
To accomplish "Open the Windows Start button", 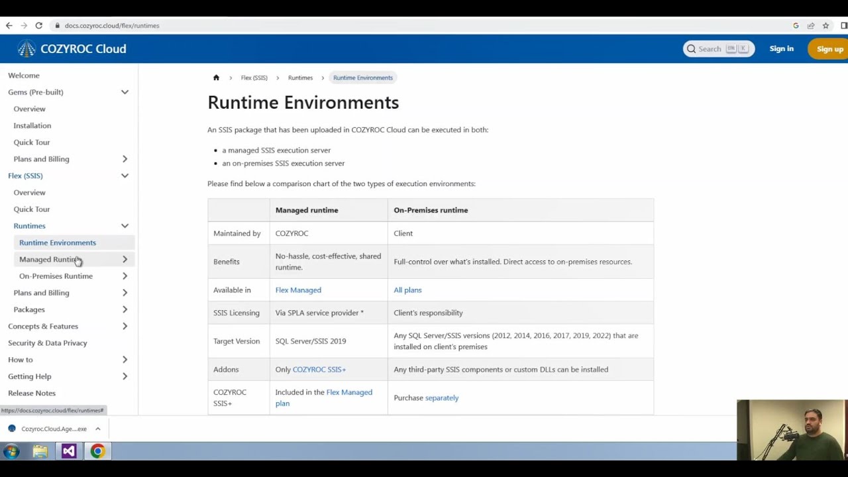I will coord(11,452).
